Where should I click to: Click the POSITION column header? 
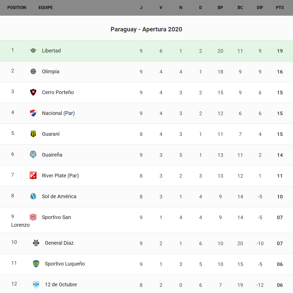[17, 8]
